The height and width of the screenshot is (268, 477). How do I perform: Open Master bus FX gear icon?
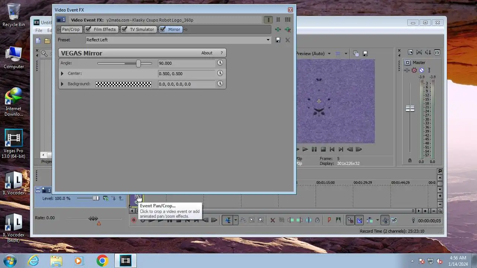tap(414, 70)
